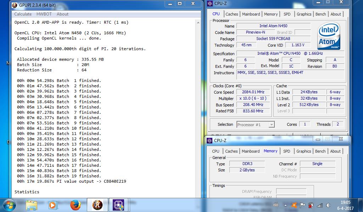The image size is (363, 212).
Task: Open Windows Explorer from the taskbar
Action: point(32,205)
